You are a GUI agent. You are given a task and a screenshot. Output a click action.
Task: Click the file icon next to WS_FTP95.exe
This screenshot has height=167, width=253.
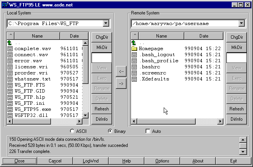point(10,110)
